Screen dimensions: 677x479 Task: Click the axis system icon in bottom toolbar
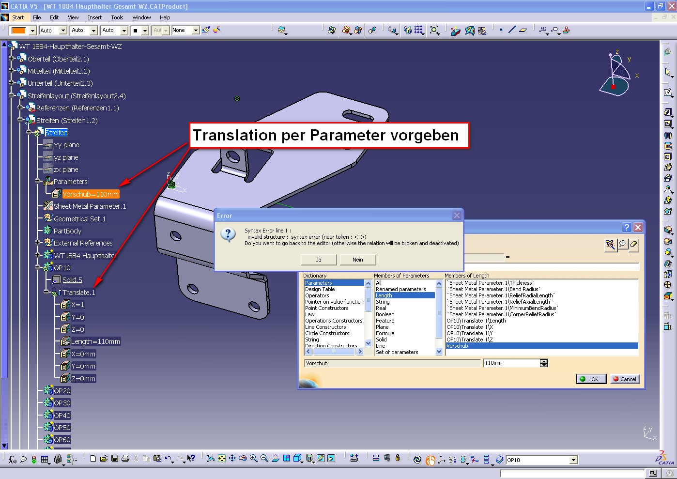coord(441,459)
